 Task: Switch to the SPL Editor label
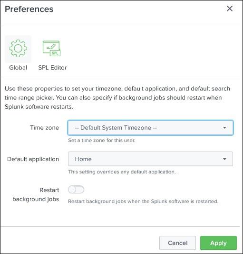point(52,68)
